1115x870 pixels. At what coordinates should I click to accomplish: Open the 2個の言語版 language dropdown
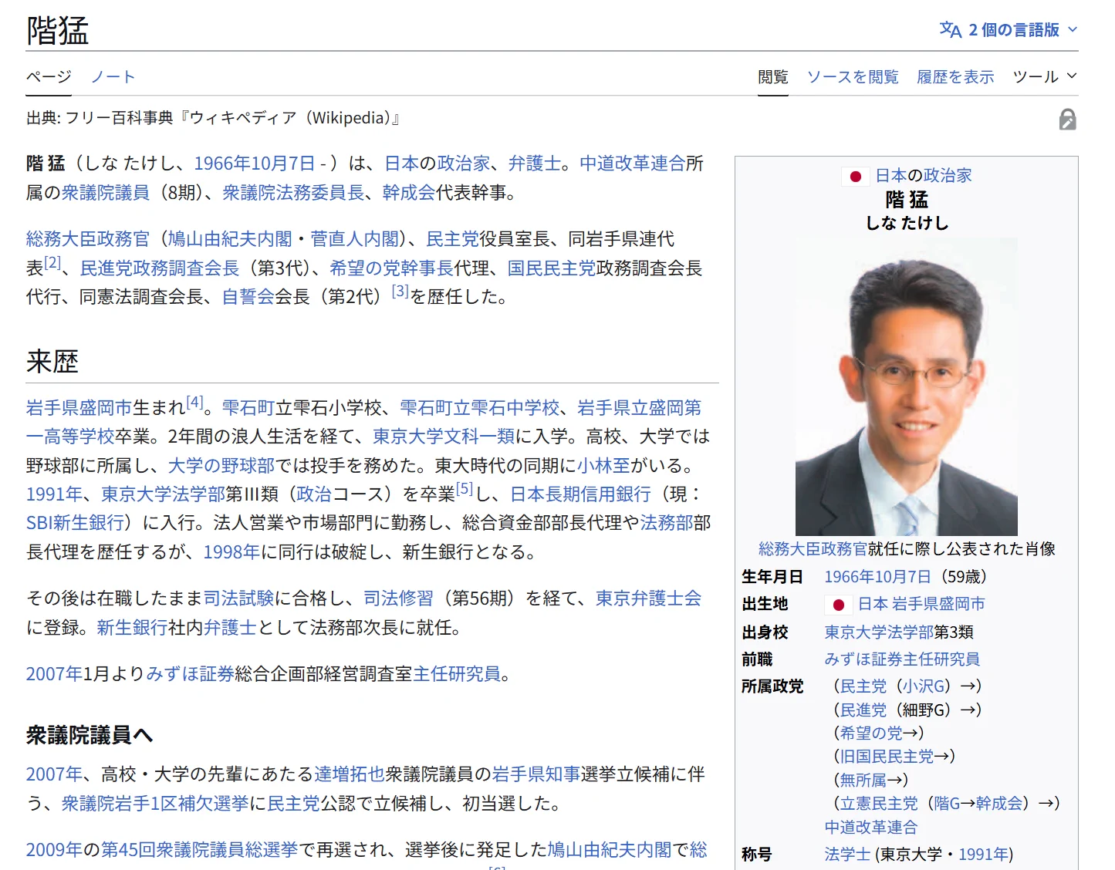1009,29
